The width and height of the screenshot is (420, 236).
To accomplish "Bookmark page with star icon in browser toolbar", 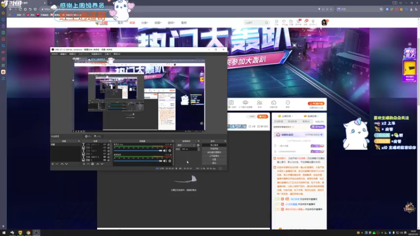I will pyautogui.click(x=35, y=9).
